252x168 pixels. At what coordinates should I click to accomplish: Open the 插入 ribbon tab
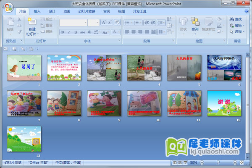point(37,11)
